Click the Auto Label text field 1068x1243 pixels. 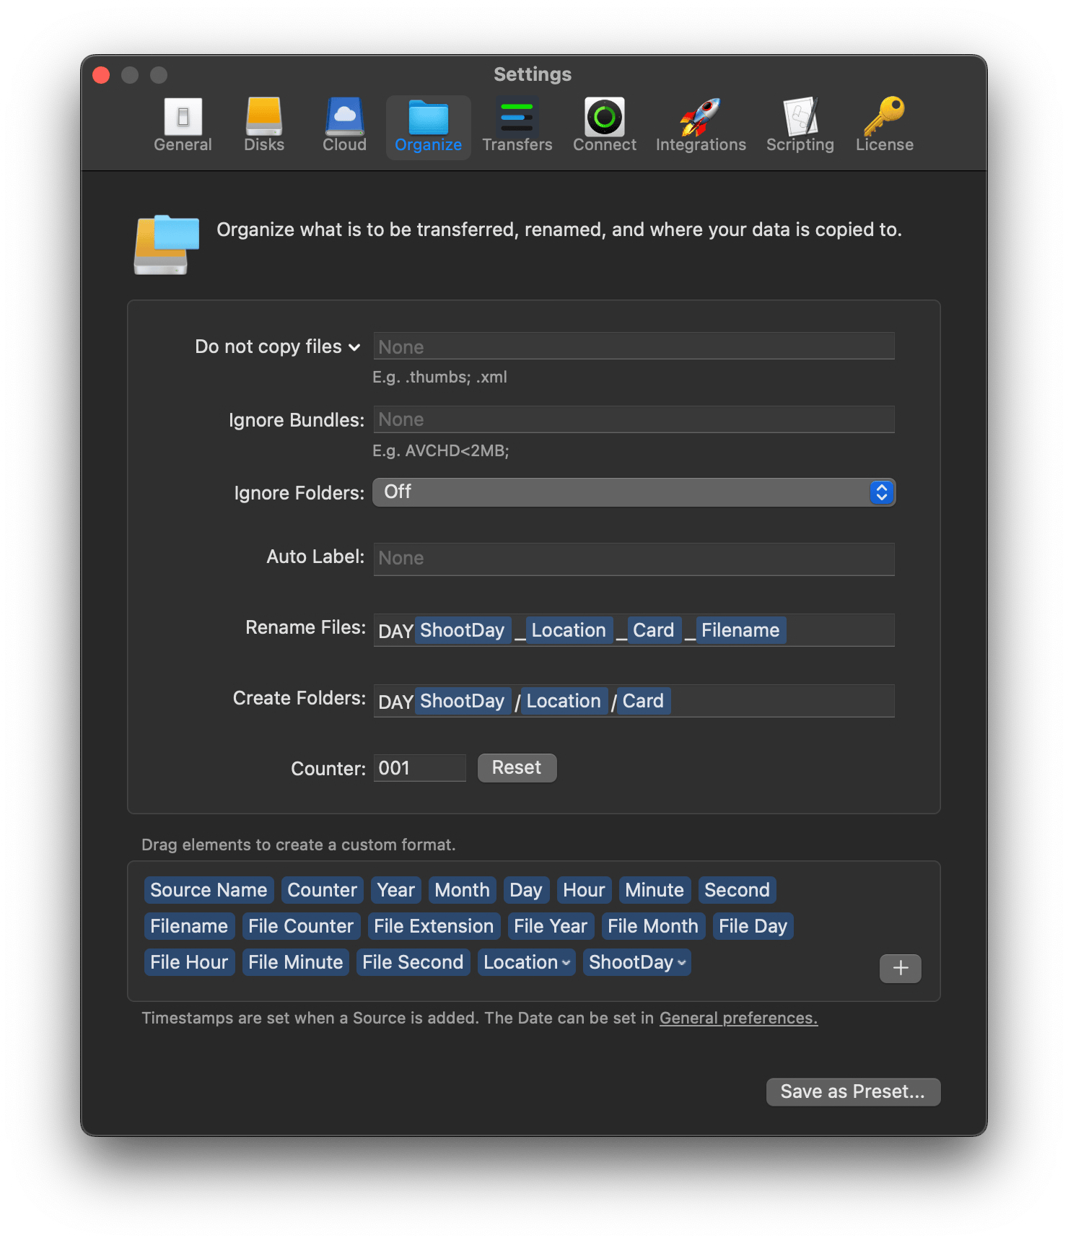coord(634,559)
